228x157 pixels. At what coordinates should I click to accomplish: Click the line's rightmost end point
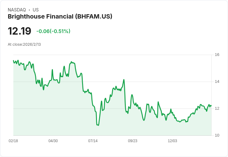[x=211, y=106]
